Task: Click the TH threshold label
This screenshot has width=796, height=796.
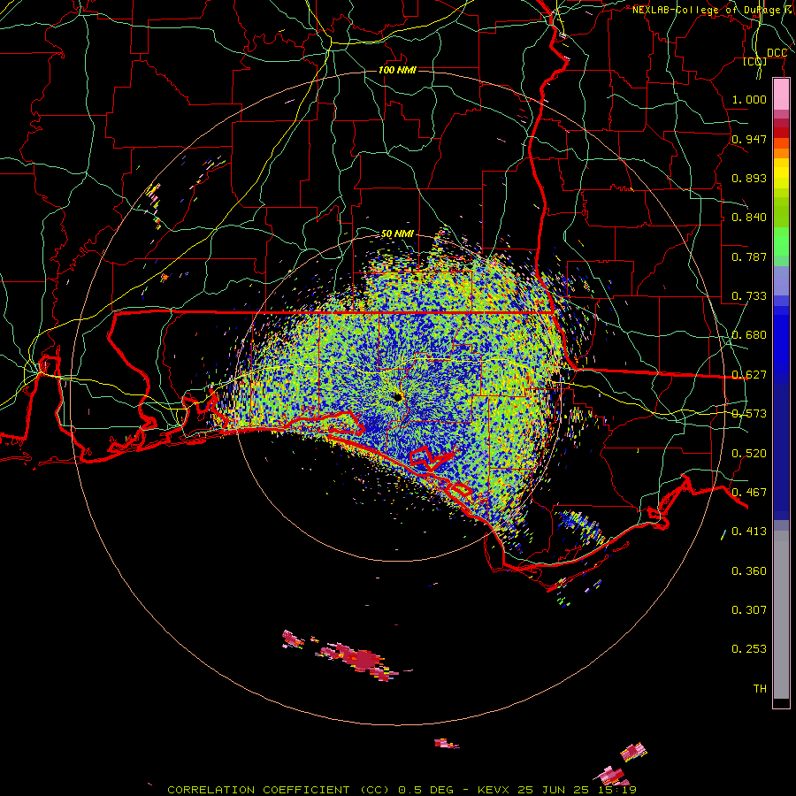Action: click(x=760, y=689)
